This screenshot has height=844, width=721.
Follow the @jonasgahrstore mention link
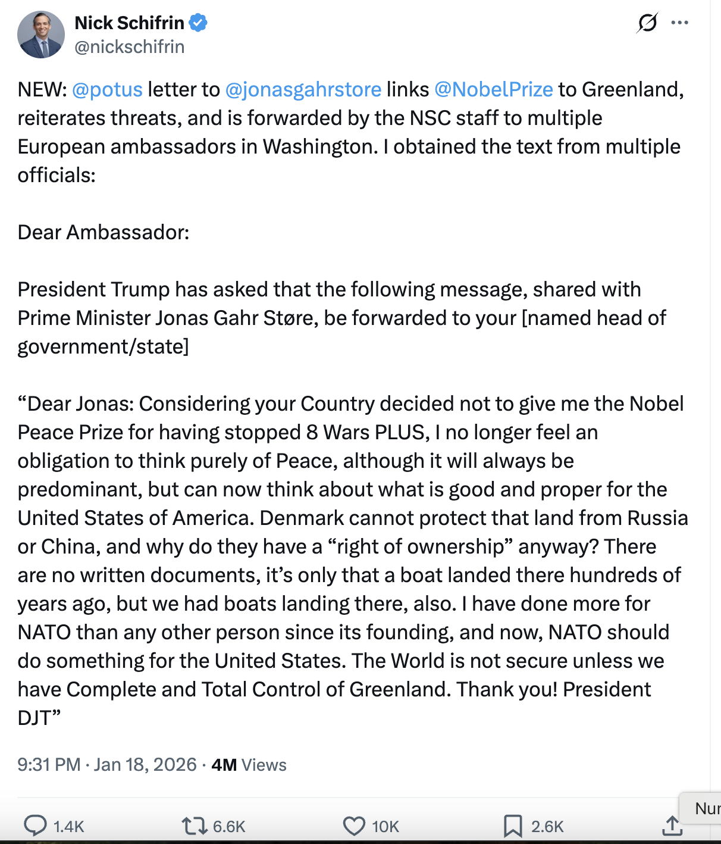[303, 89]
